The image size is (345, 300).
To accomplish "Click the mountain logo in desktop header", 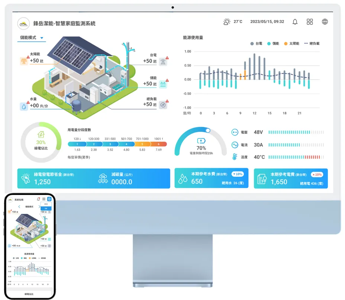I will [x=23, y=23].
